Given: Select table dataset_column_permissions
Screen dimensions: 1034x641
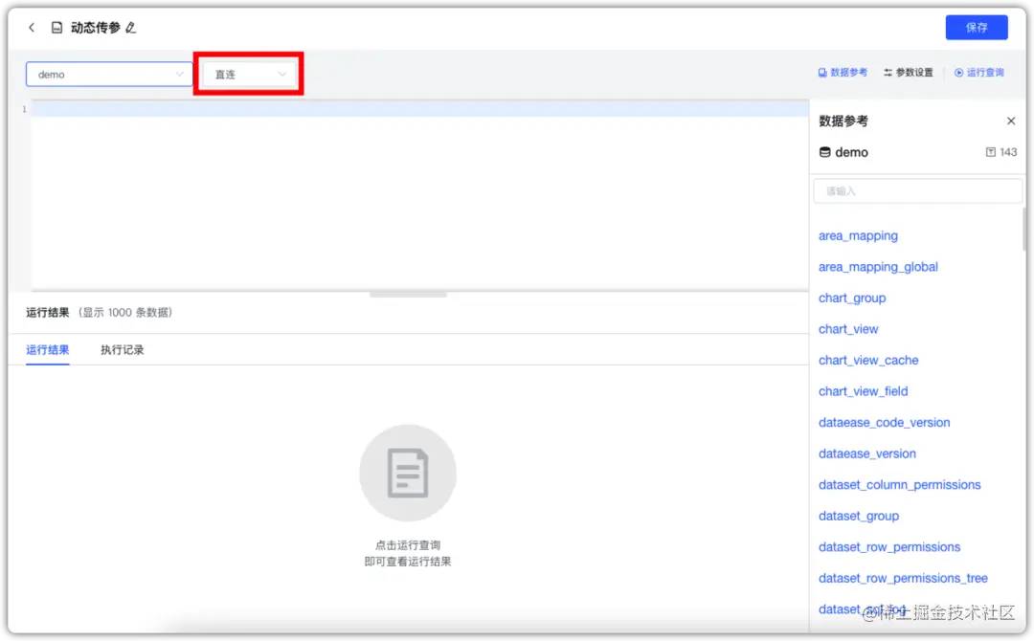Looking at the screenshot, I should [899, 485].
